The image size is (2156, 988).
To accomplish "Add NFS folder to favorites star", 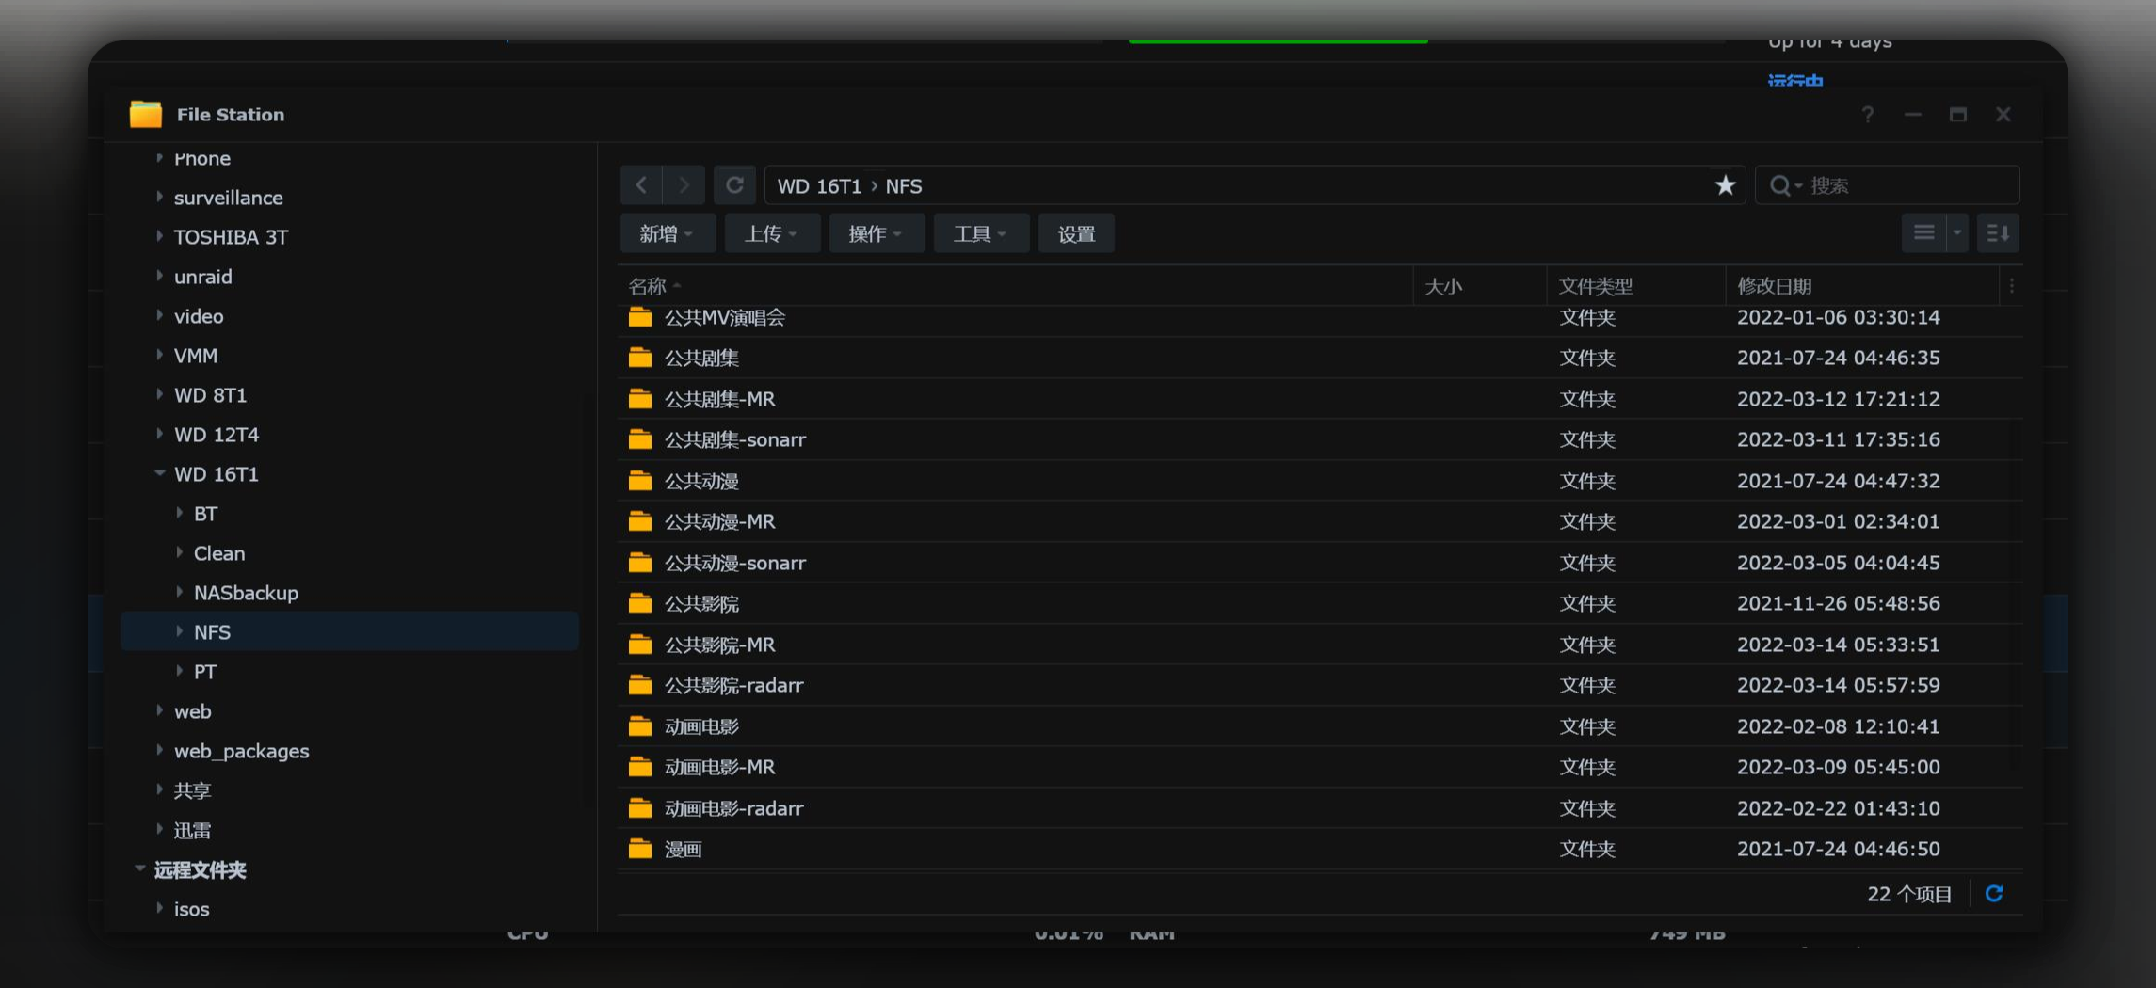I will 1725,185.
